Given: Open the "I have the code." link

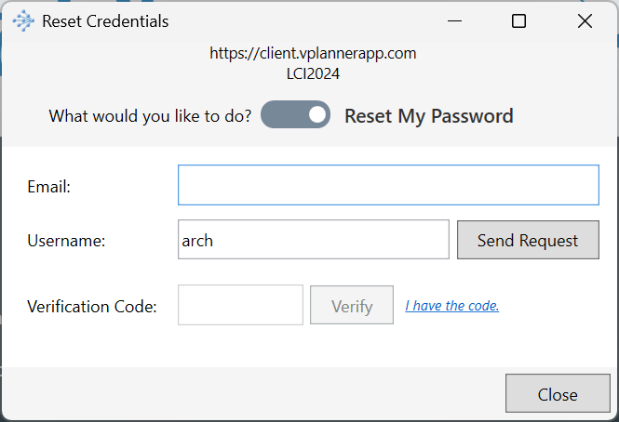Looking at the screenshot, I should (452, 305).
